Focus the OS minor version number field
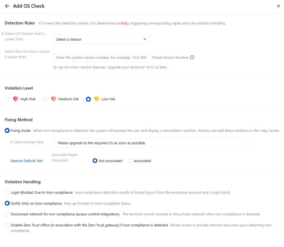This screenshot has width=284, height=247. (101, 57)
